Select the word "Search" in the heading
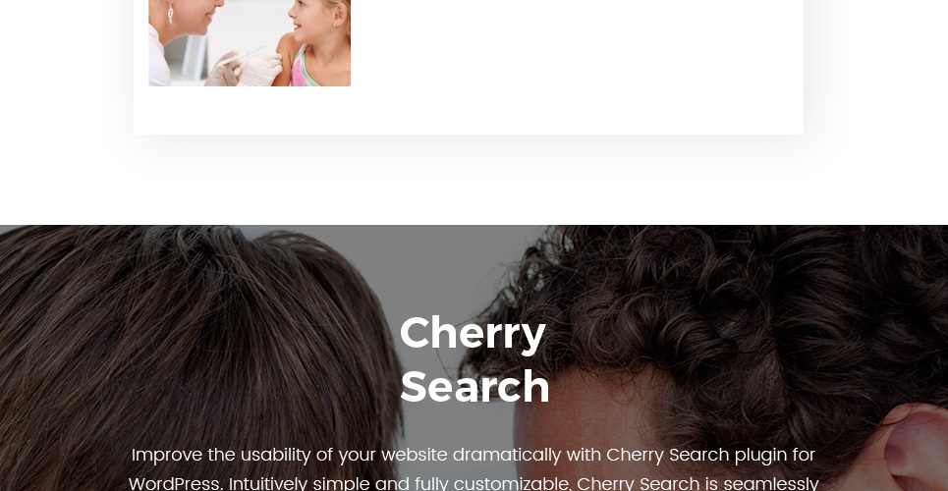This screenshot has height=491, width=948. [x=474, y=387]
